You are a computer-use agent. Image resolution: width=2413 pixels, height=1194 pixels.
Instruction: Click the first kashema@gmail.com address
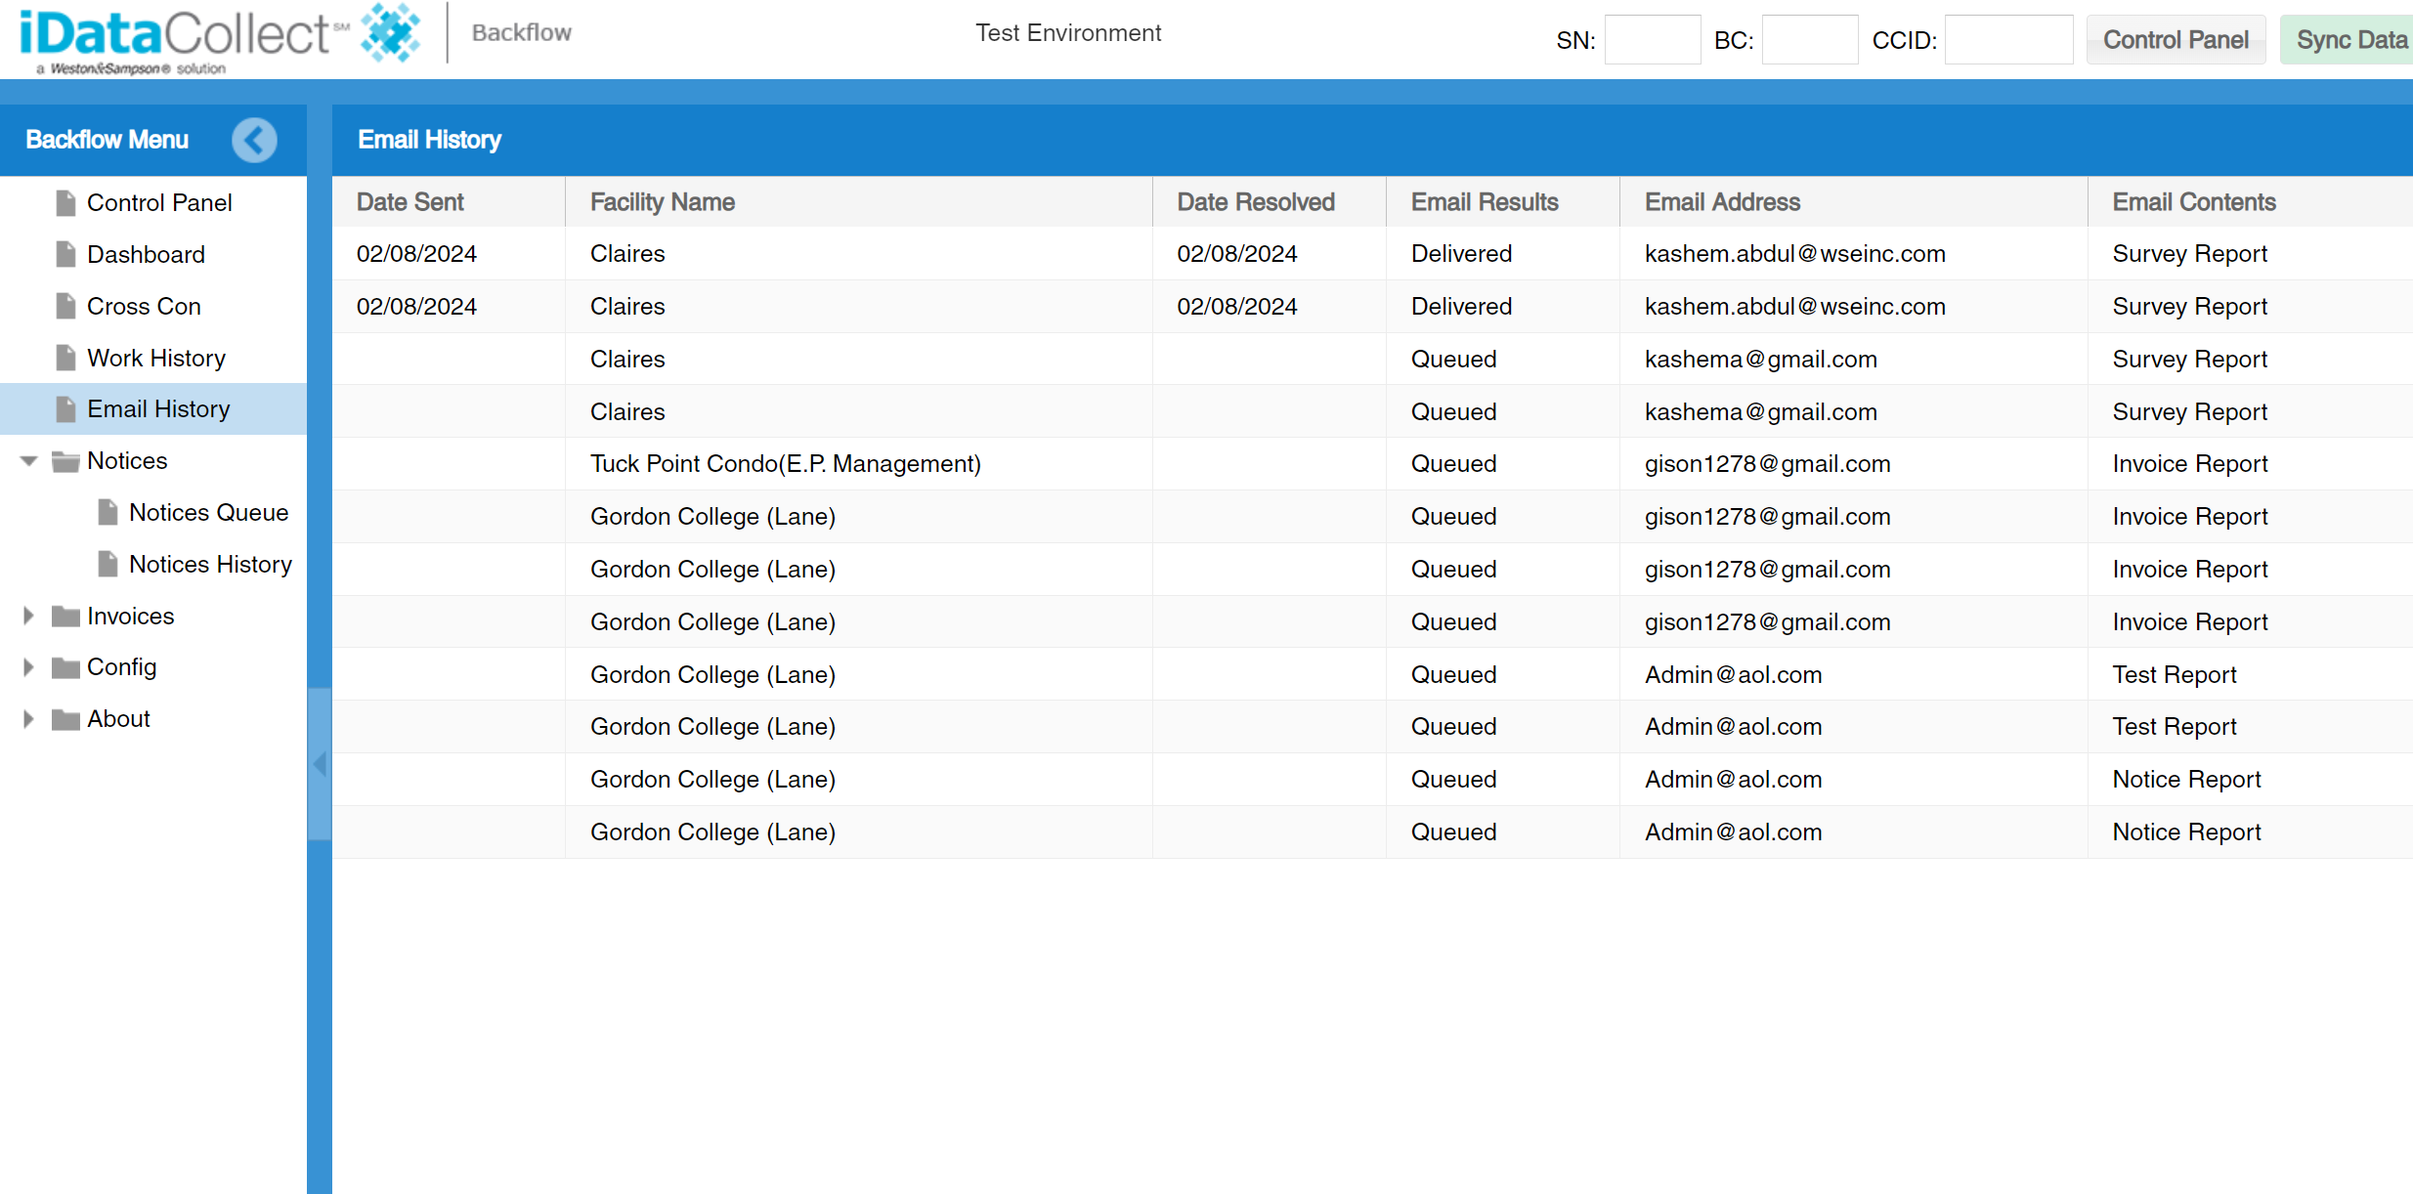[x=1760, y=360]
